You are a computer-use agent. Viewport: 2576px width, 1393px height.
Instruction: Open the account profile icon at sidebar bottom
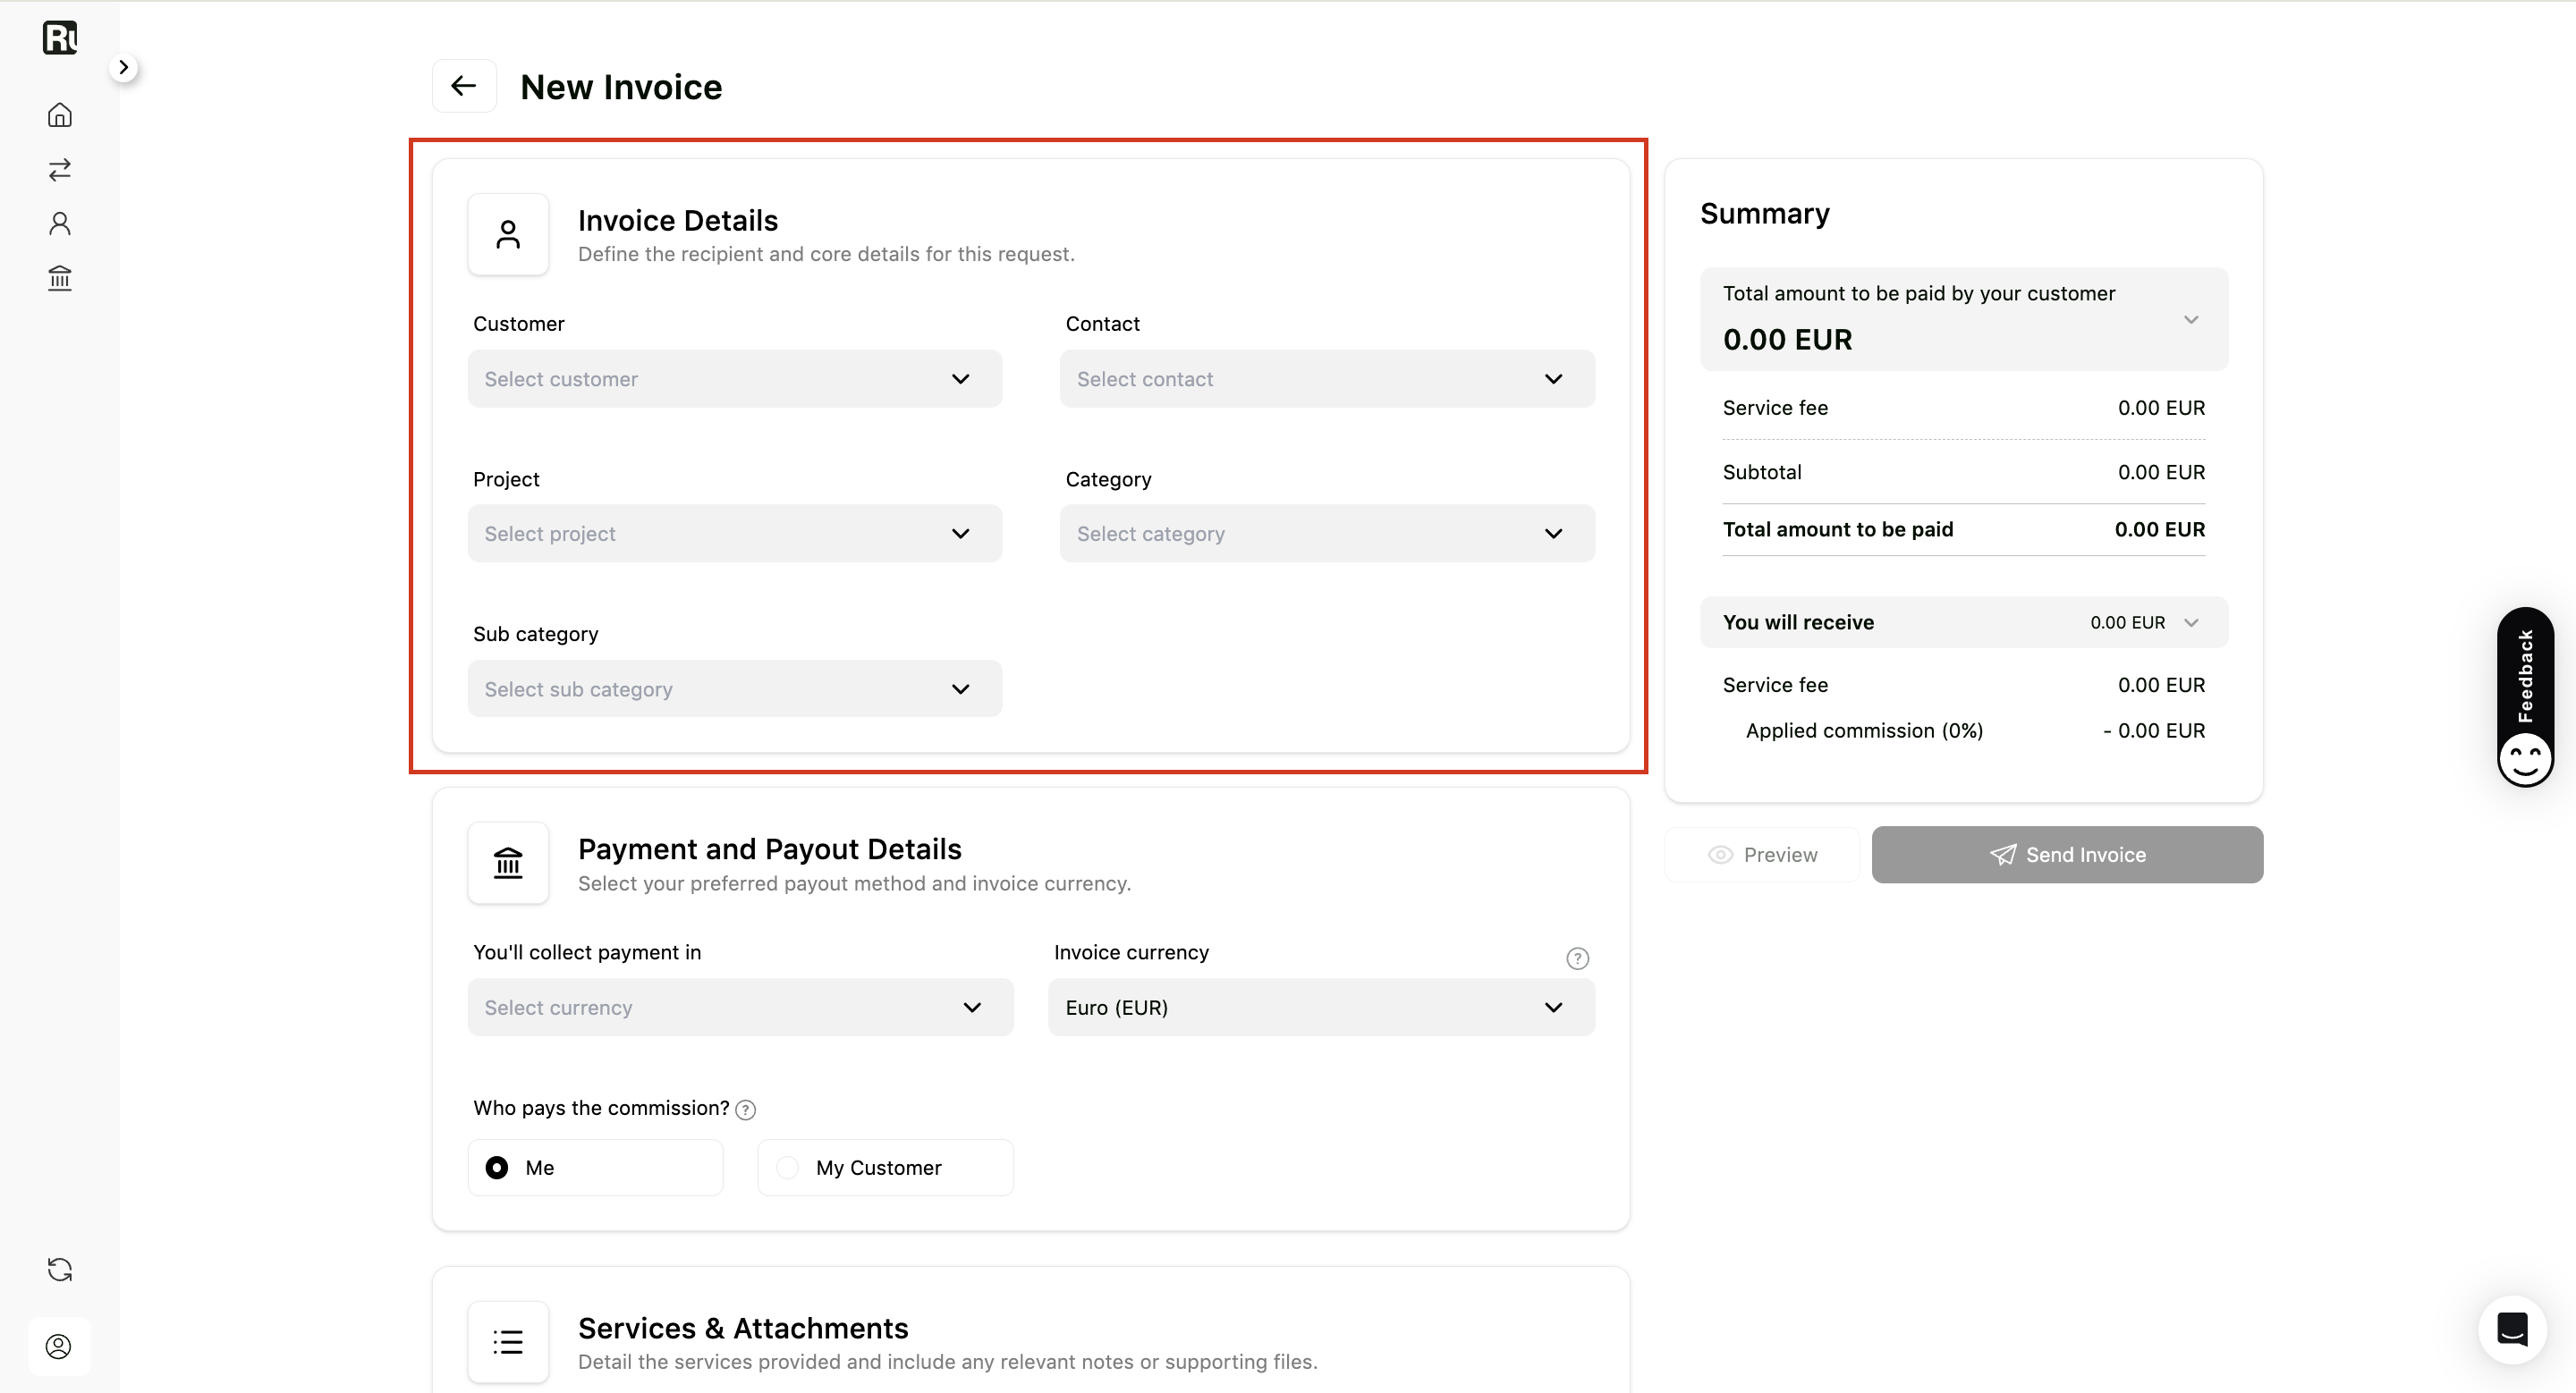[x=59, y=1346]
